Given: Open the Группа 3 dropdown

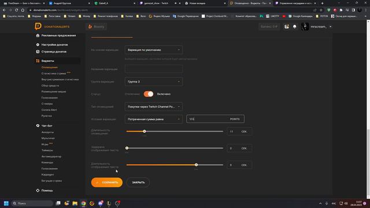Looking at the screenshot, I should pos(154,81).
